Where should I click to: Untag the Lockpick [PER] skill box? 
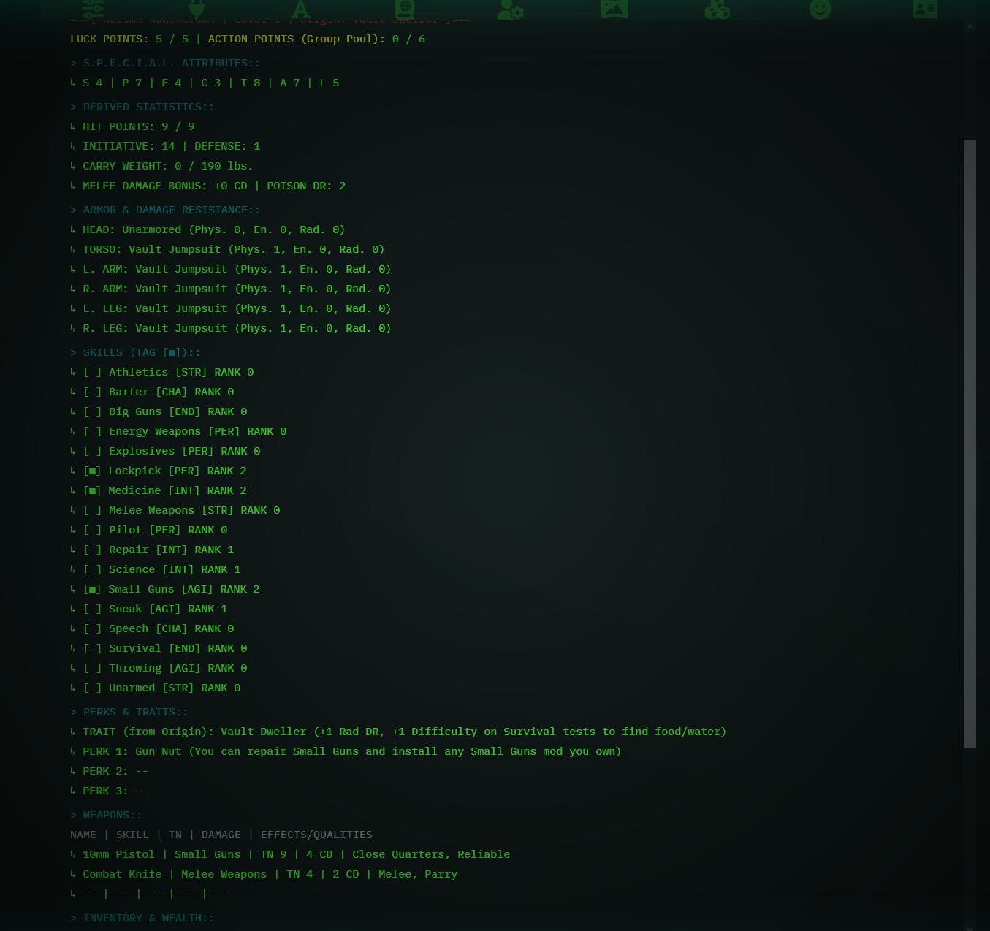coord(93,471)
